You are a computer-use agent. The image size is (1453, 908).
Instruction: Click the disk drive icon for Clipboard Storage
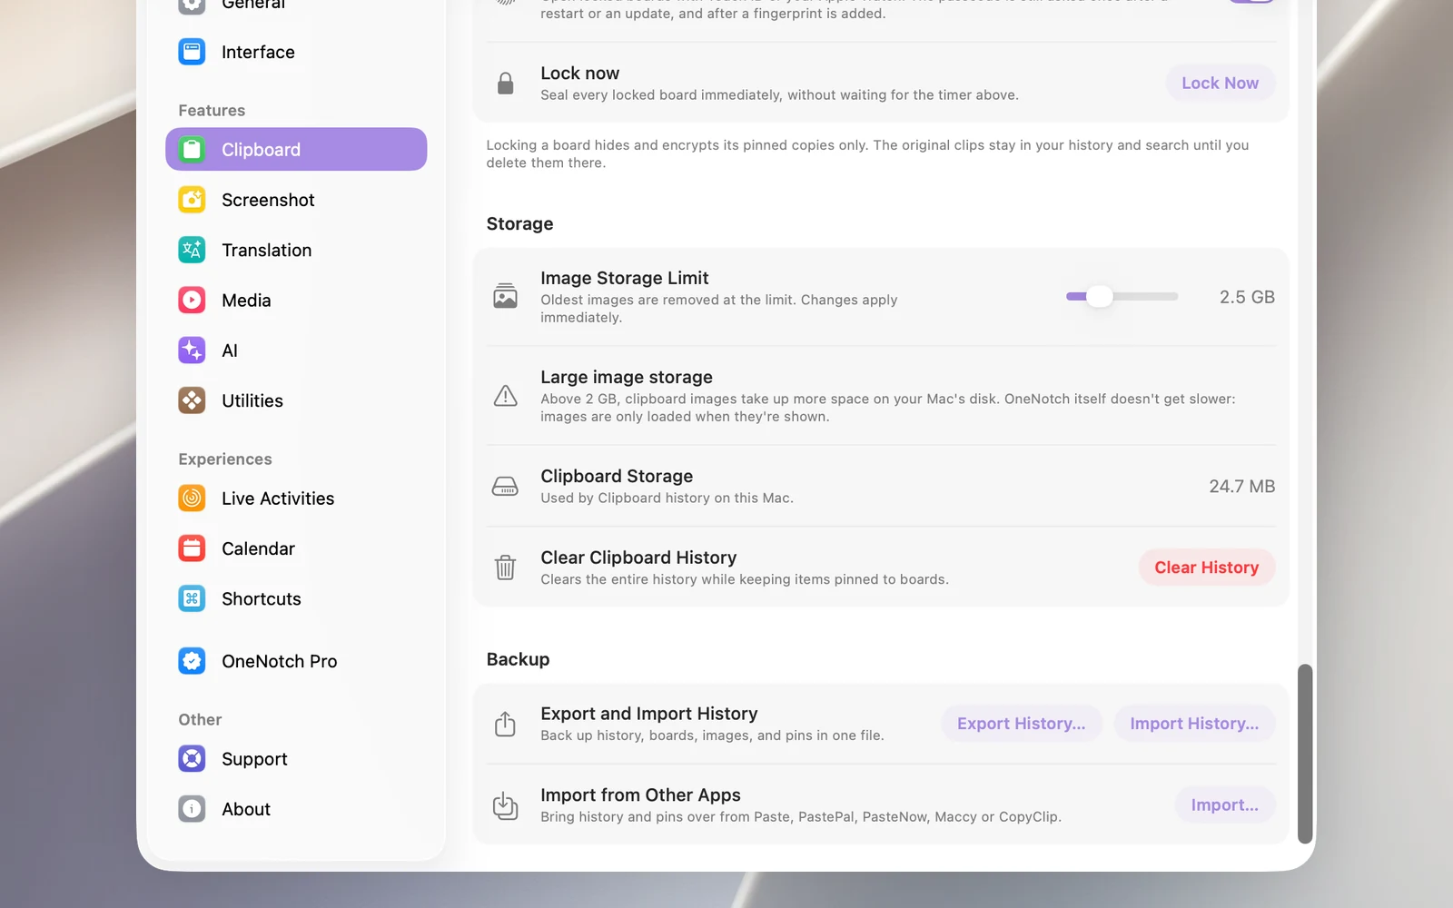505,487
